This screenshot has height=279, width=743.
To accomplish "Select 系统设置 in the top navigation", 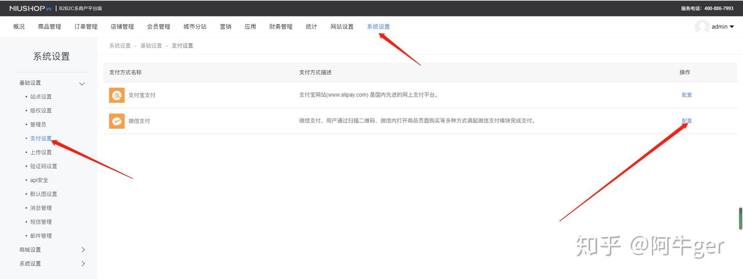I will tap(378, 27).
